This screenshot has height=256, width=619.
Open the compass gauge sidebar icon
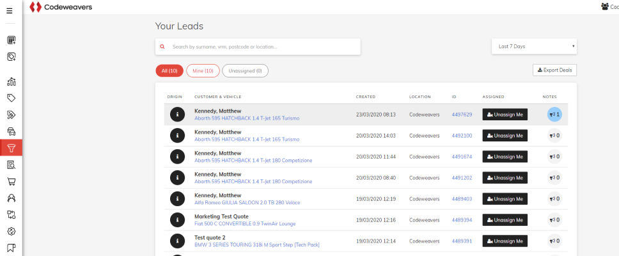(12, 231)
